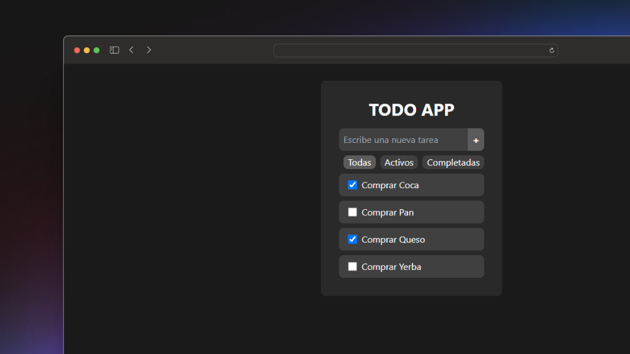Select the Todas filter tab
The image size is (630, 354).
coord(359,163)
